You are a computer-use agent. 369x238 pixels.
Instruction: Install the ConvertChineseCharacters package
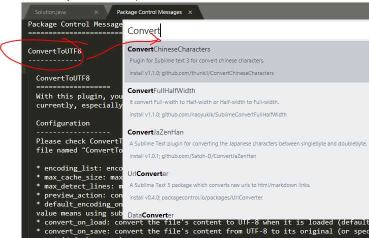(x=246, y=61)
